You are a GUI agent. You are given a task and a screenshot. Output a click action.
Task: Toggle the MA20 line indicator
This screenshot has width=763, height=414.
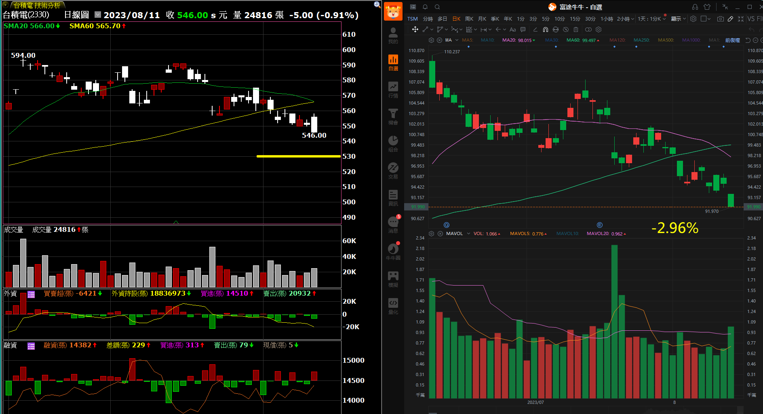[519, 40]
